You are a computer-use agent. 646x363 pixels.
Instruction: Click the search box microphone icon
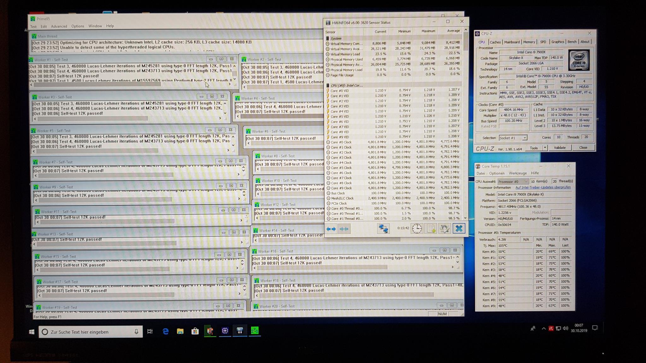coord(136,331)
